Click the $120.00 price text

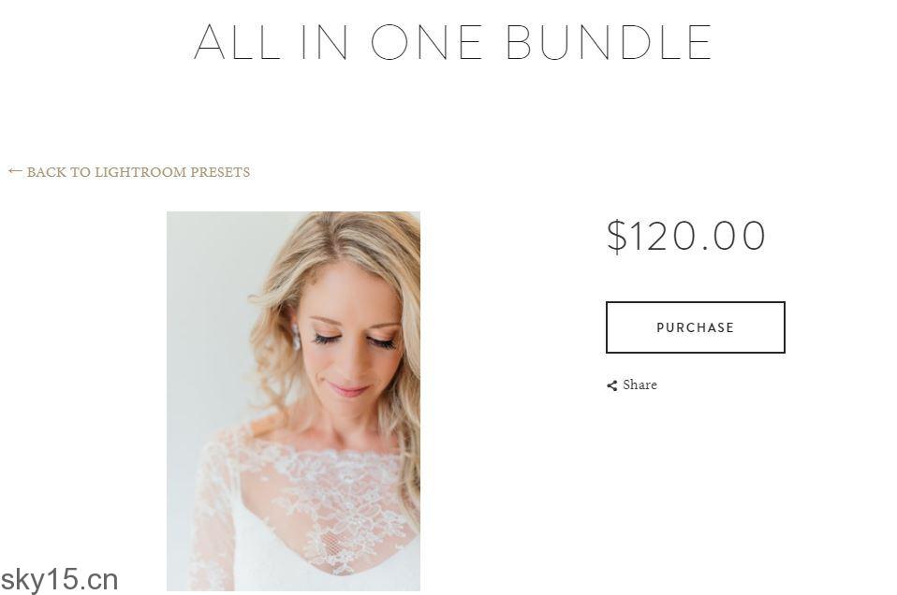tap(686, 236)
